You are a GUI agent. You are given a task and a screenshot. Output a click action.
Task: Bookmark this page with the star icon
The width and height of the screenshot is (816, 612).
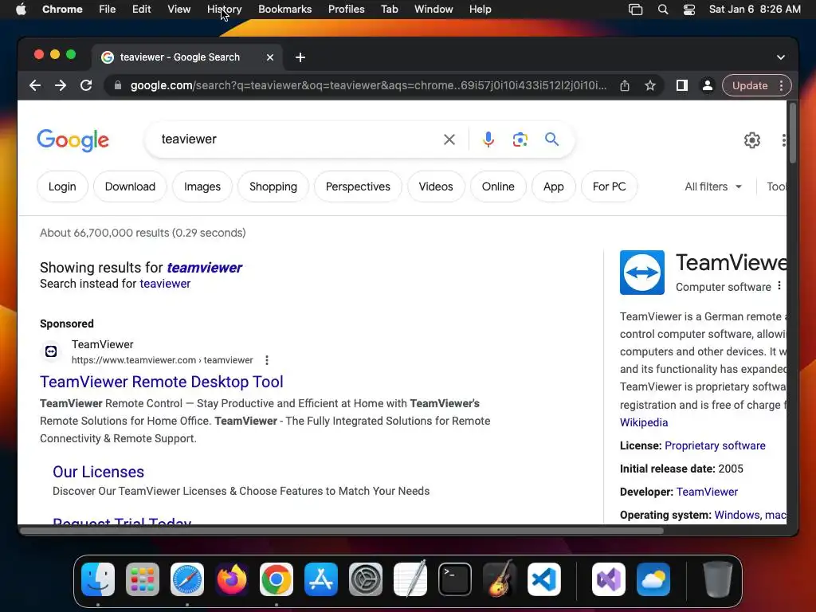[650, 85]
